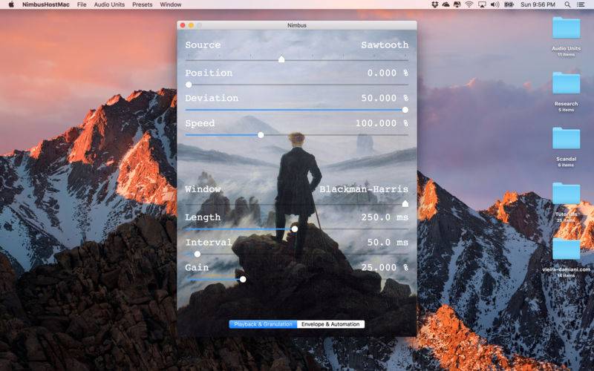Click the Interval slider handle
Screen dimensions: 594x371
198,254
